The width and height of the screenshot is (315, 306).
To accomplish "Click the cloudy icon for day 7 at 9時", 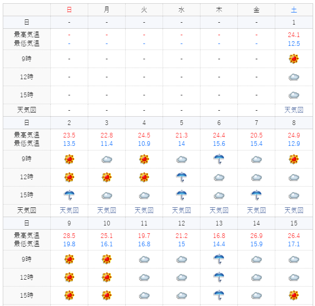I will [x=256, y=159].
